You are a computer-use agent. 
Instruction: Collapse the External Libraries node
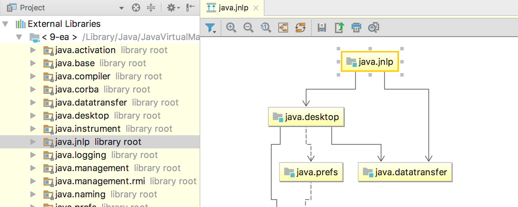5,24
